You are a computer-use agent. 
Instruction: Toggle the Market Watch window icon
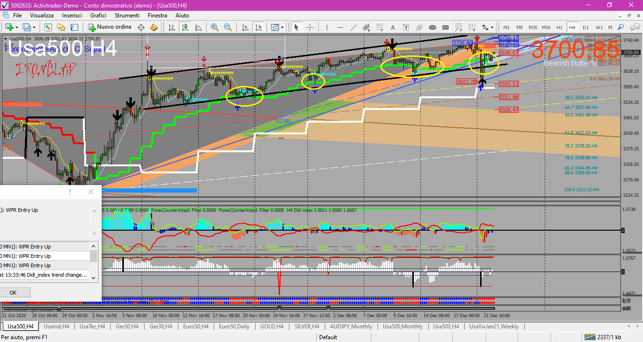pos(48,27)
